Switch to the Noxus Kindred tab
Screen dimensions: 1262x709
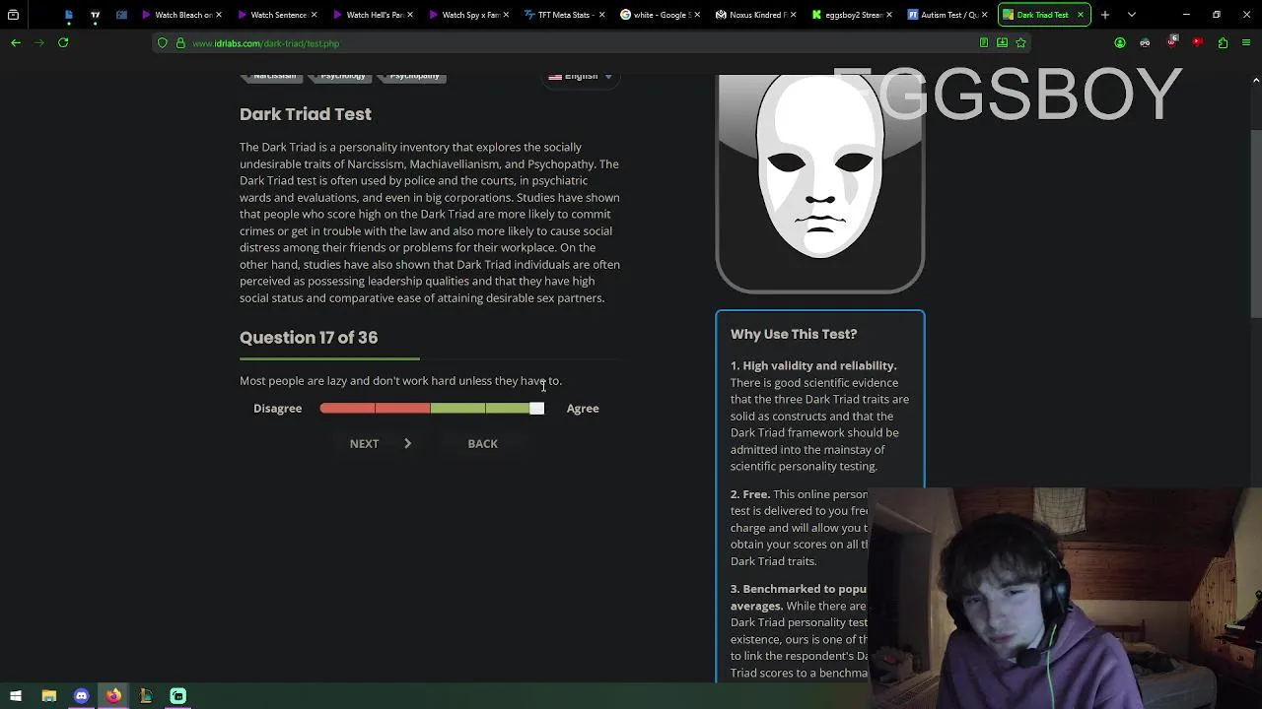point(757,15)
